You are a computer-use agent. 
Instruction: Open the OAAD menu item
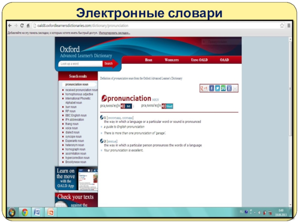[x=224, y=60]
